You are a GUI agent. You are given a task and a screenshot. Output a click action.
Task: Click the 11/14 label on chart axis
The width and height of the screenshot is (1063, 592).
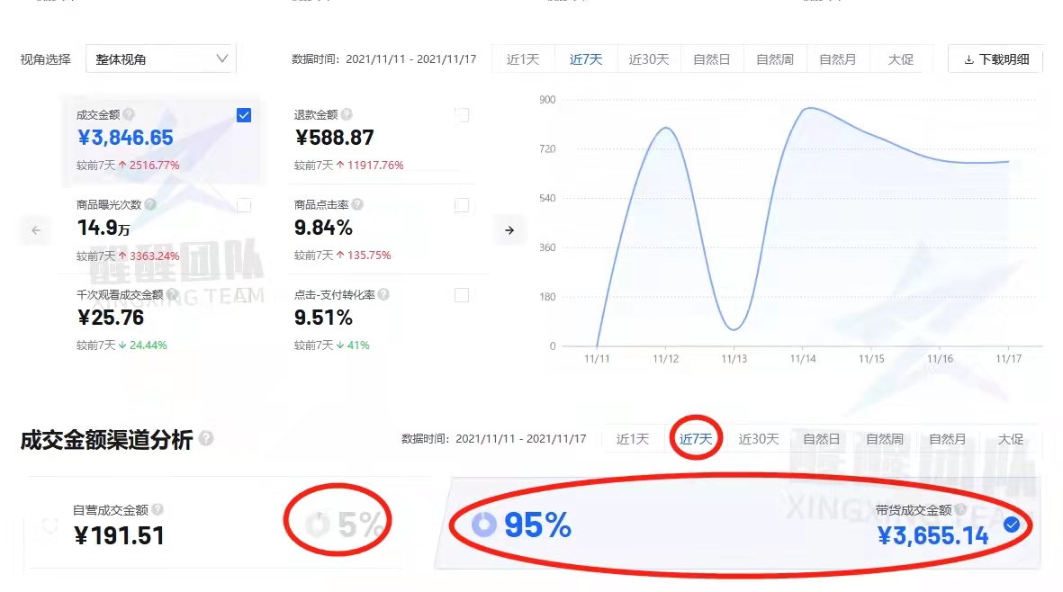(803, 359)
